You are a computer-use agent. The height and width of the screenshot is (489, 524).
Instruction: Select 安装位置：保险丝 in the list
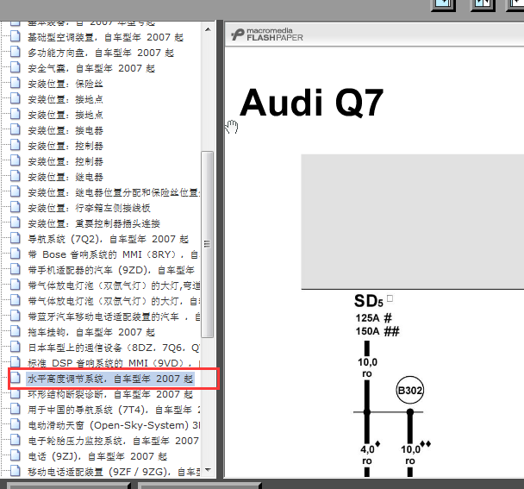tap(65, 84)
